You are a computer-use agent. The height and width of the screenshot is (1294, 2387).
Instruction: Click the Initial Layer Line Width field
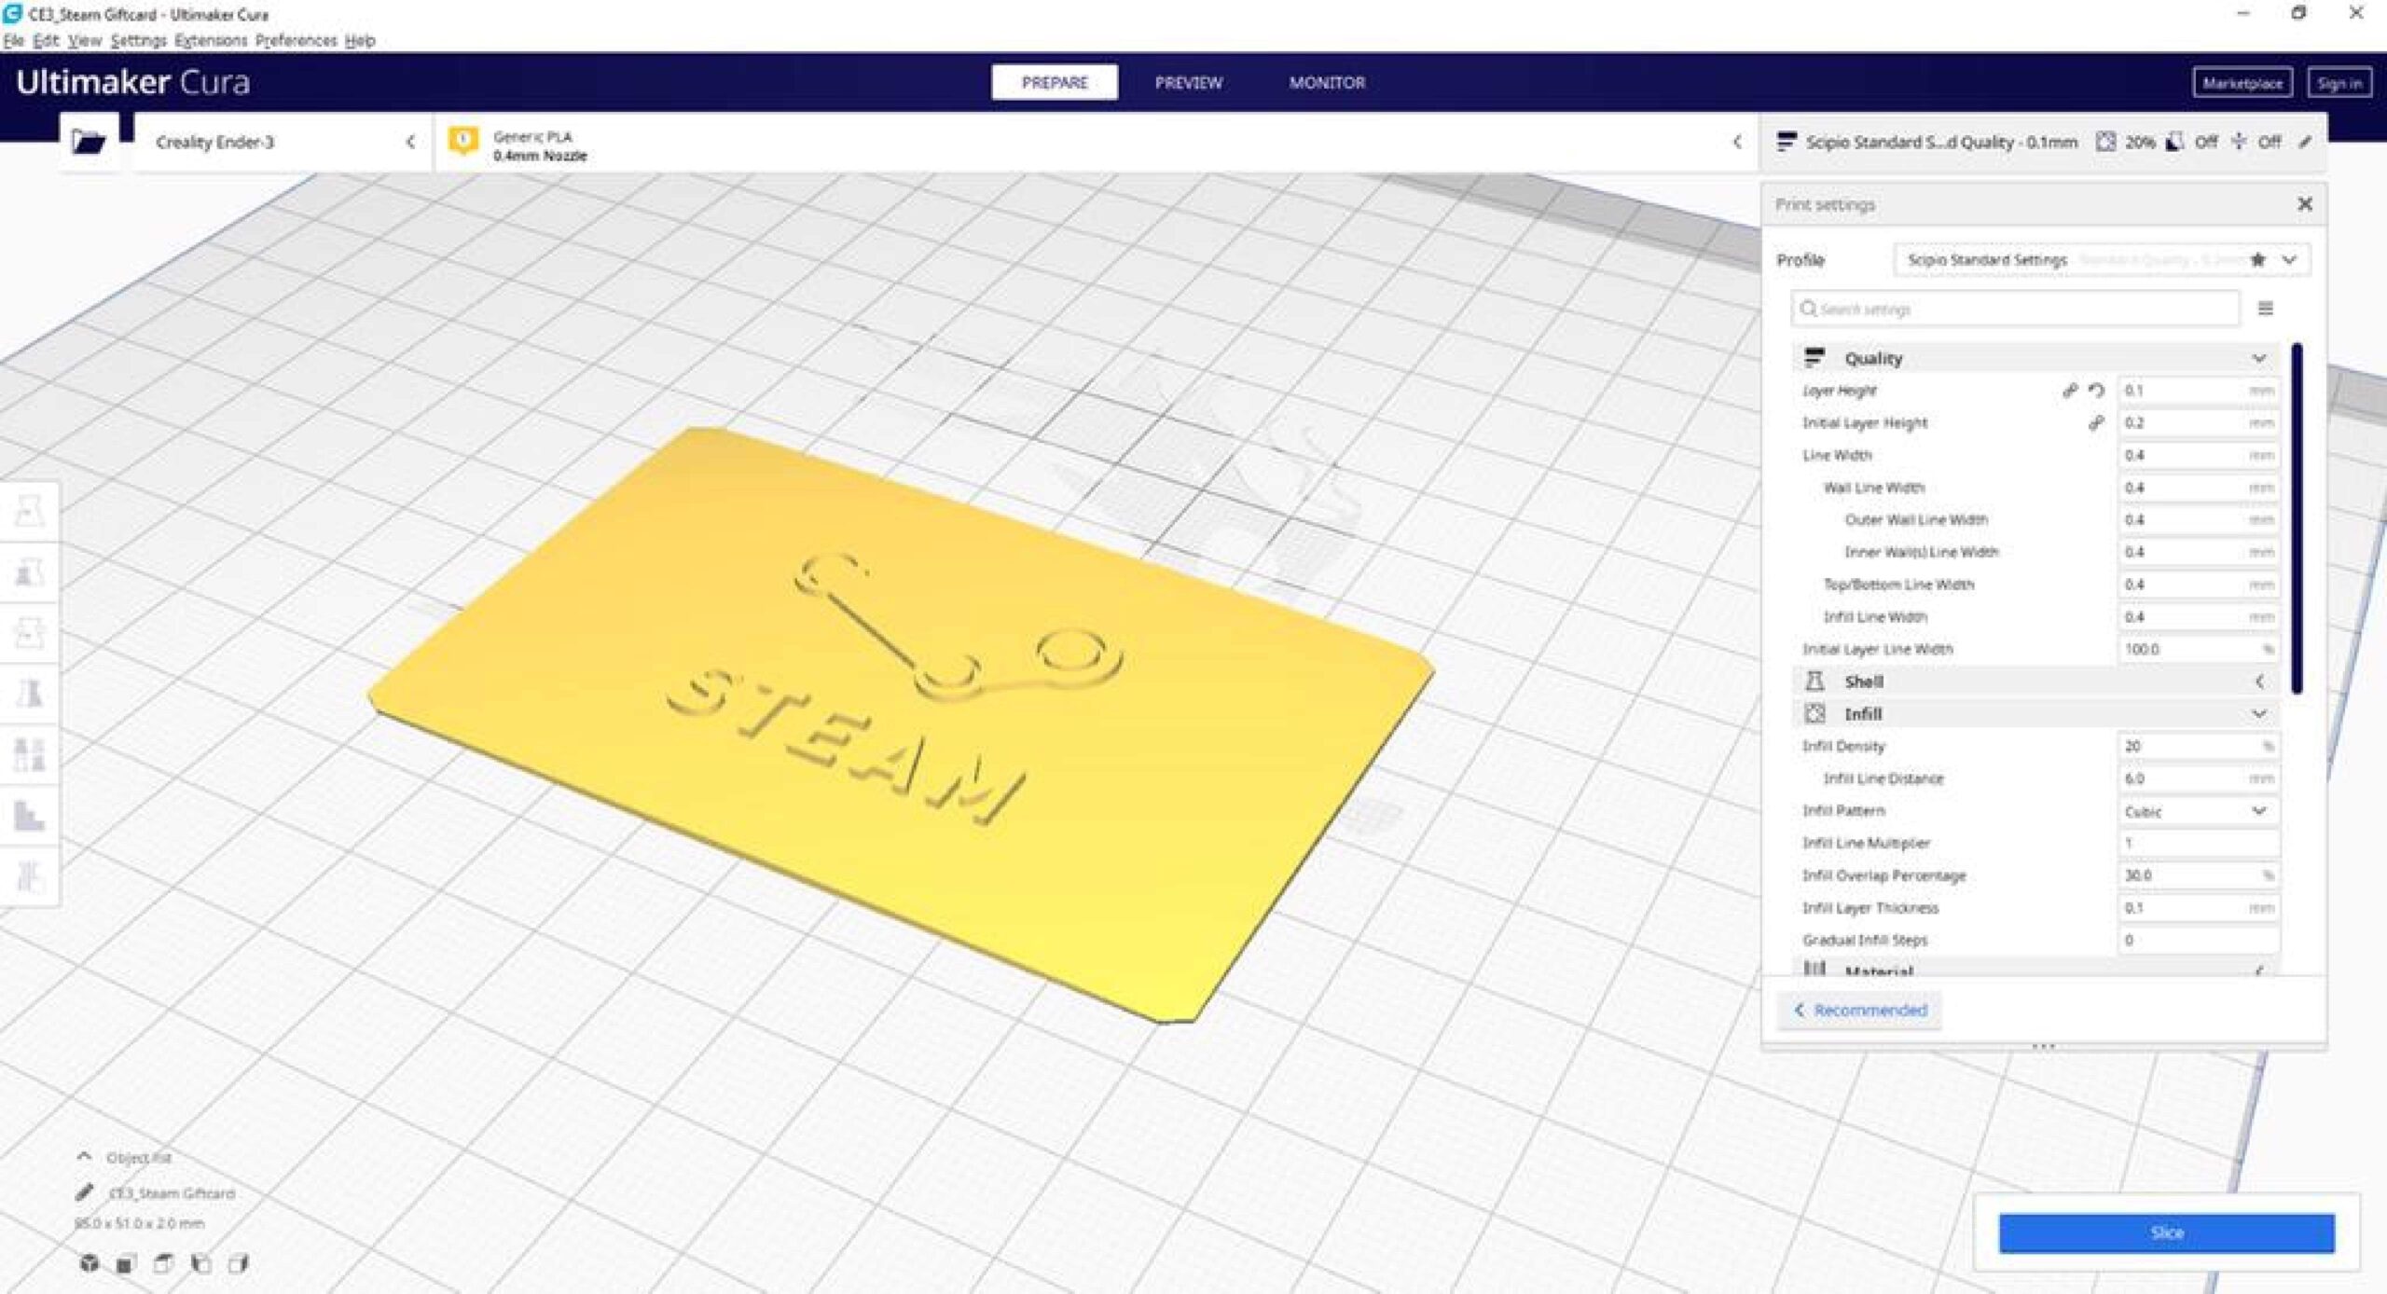[x=2199, y=649]
